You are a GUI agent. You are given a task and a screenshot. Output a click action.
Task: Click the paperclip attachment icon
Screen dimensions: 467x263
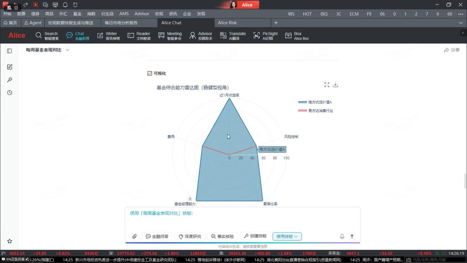tap(134, 237)
